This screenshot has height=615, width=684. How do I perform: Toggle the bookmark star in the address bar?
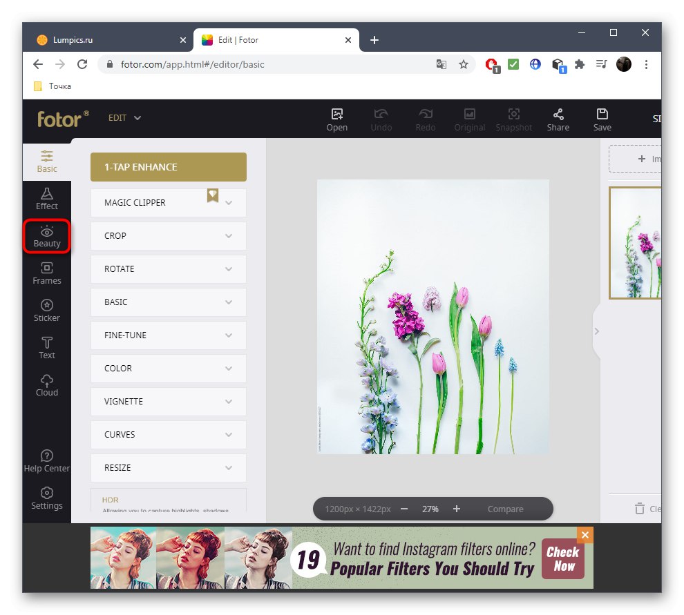(x=464, y=64)
